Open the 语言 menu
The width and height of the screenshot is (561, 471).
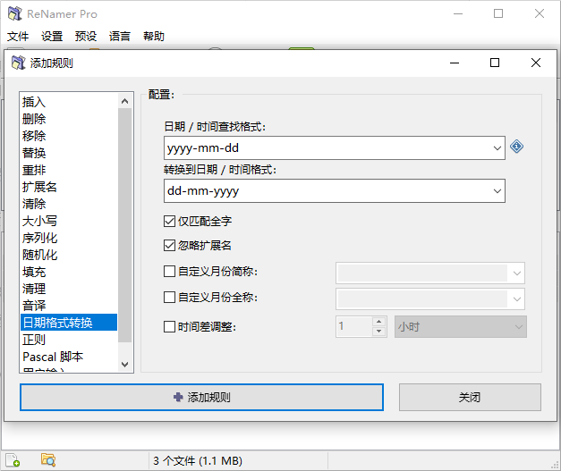[x=120, y=36]
